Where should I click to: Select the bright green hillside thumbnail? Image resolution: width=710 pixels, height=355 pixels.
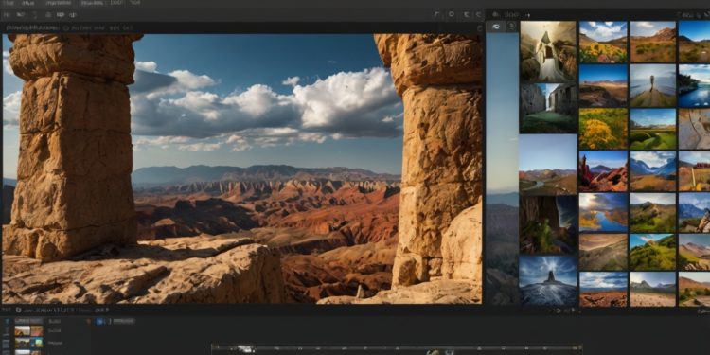click(653, 252)
